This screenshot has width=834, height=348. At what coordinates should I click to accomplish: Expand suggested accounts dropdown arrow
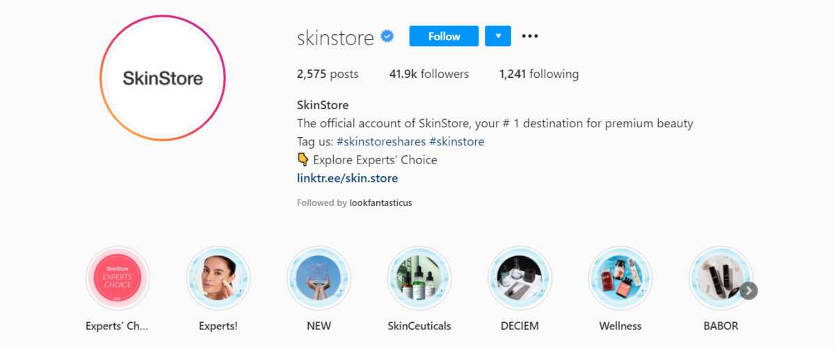pos(498,36)
